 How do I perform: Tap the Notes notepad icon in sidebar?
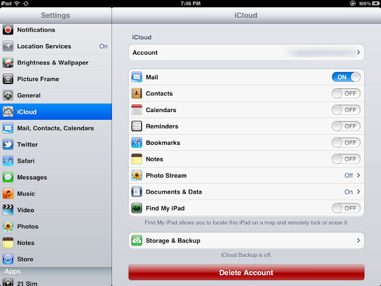(8, 243)
